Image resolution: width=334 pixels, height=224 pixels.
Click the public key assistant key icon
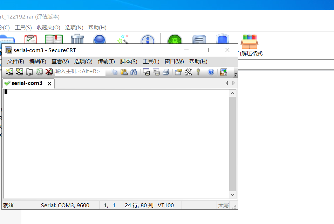tap(198, 72)
